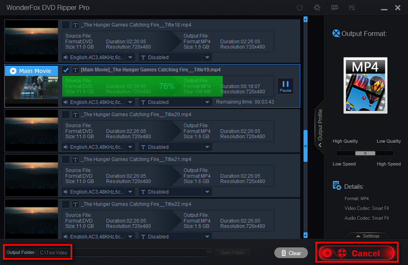The image size is (408, 265).
Task: Click the Open Folder button
Action: tap(233, 253)
